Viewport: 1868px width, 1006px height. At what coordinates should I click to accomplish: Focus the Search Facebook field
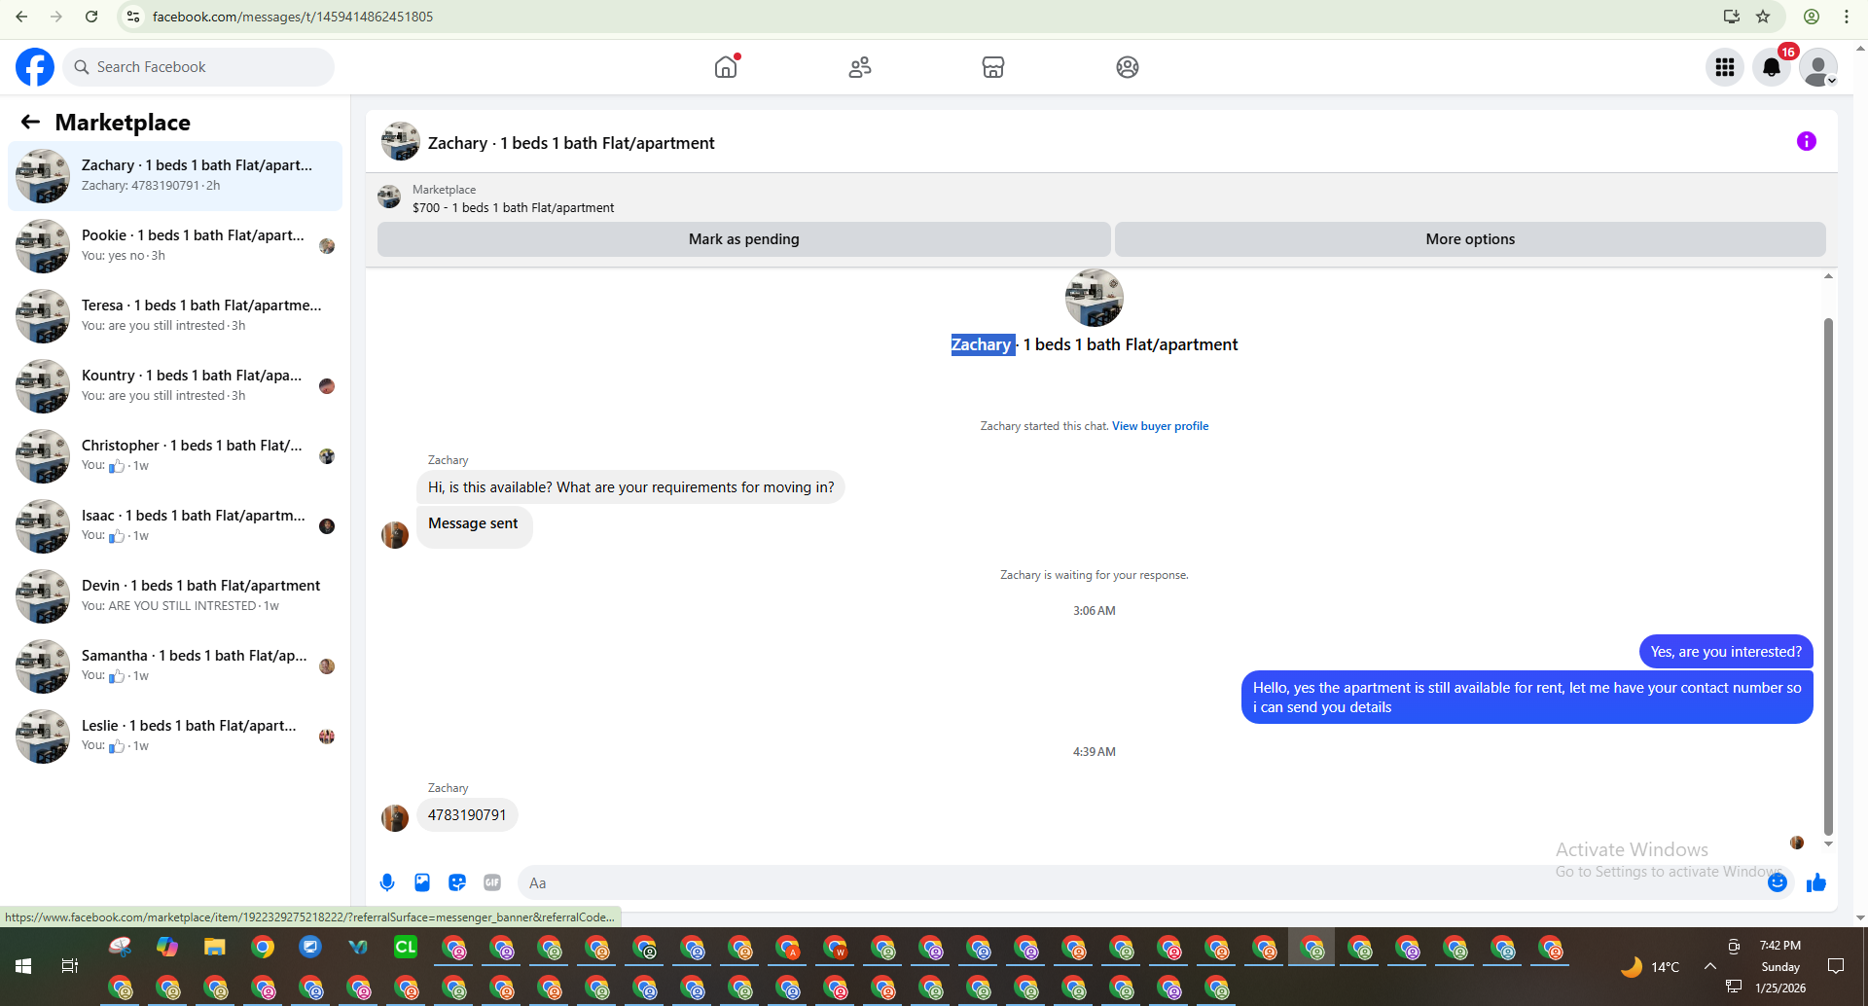pyautogui.click(x=198, y=67)
